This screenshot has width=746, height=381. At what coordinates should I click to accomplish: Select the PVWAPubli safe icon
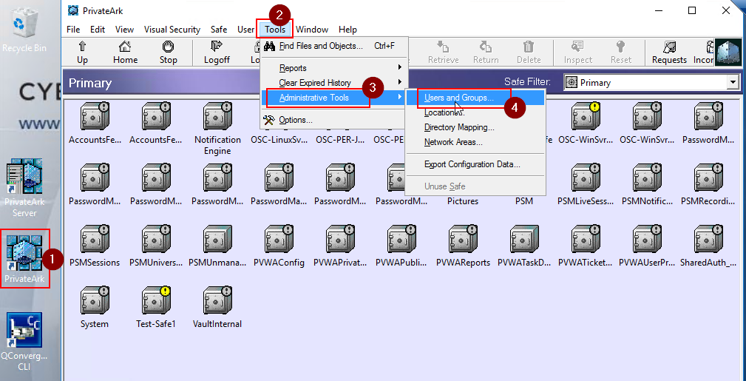pyautogui.click(x=402, y=240)
